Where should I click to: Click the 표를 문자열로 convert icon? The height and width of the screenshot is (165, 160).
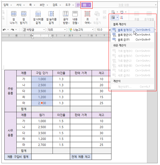[x=136, y=14]
